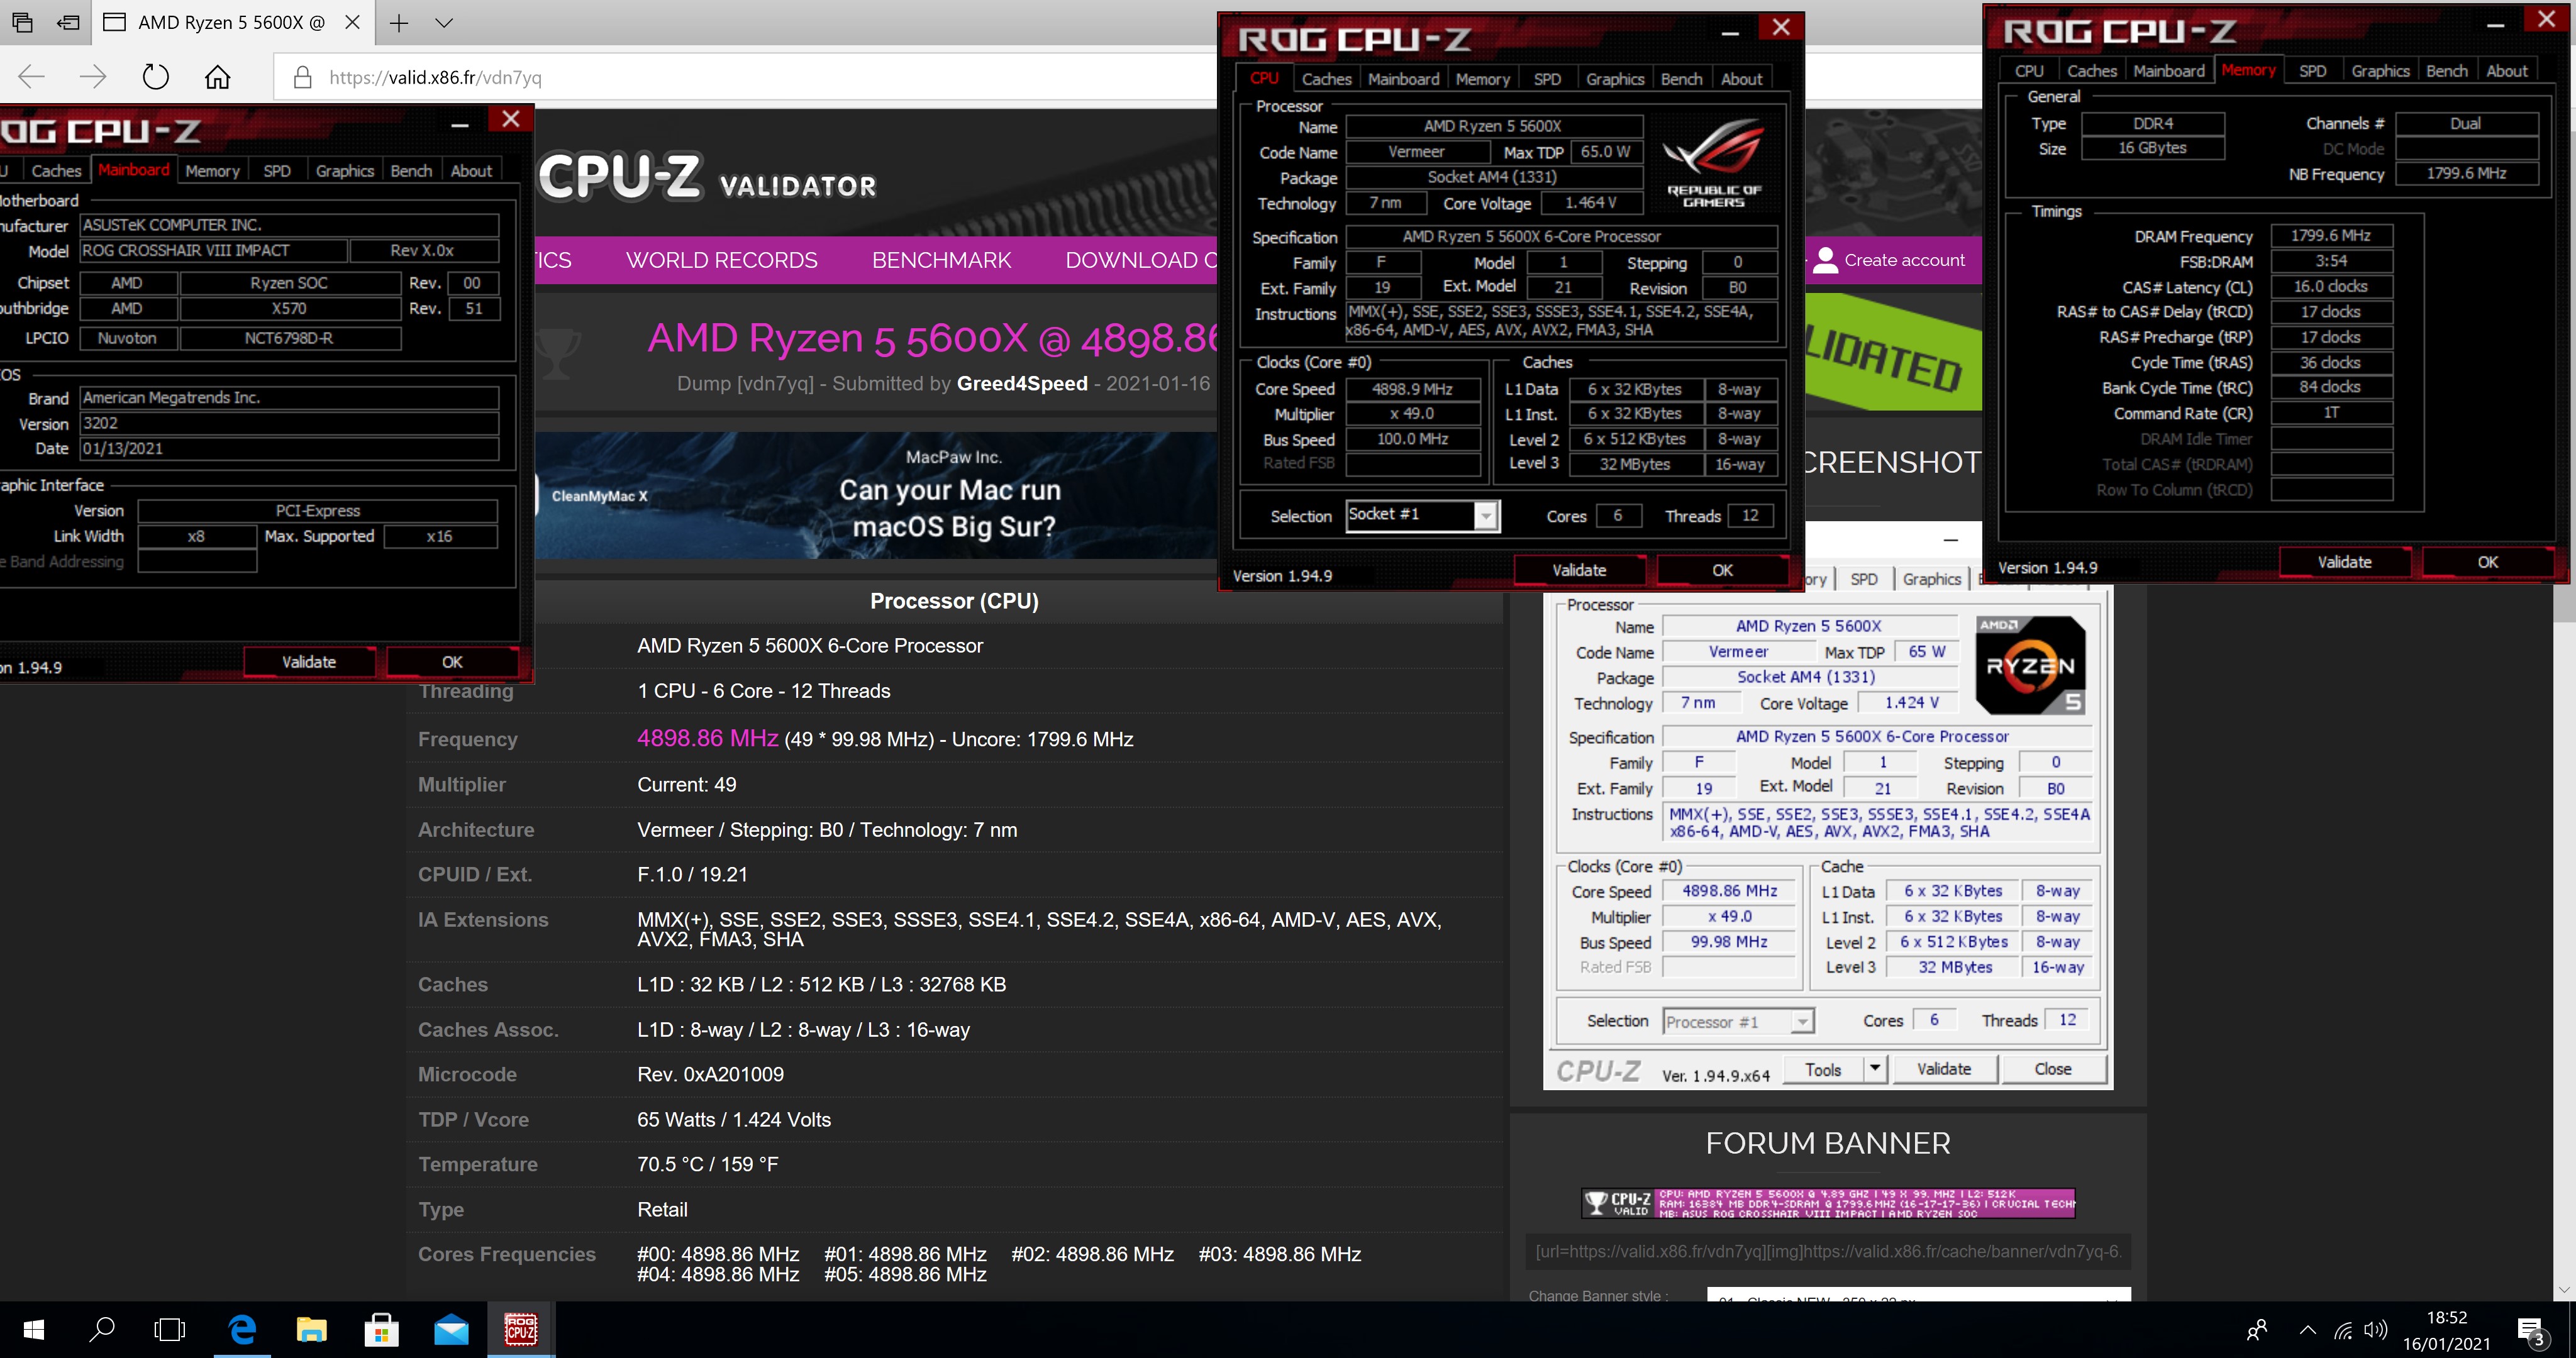Screen dimensions: 2576x1358
Task: Open Microsoft Edge from taskbar
Action: pos(242,1330)
